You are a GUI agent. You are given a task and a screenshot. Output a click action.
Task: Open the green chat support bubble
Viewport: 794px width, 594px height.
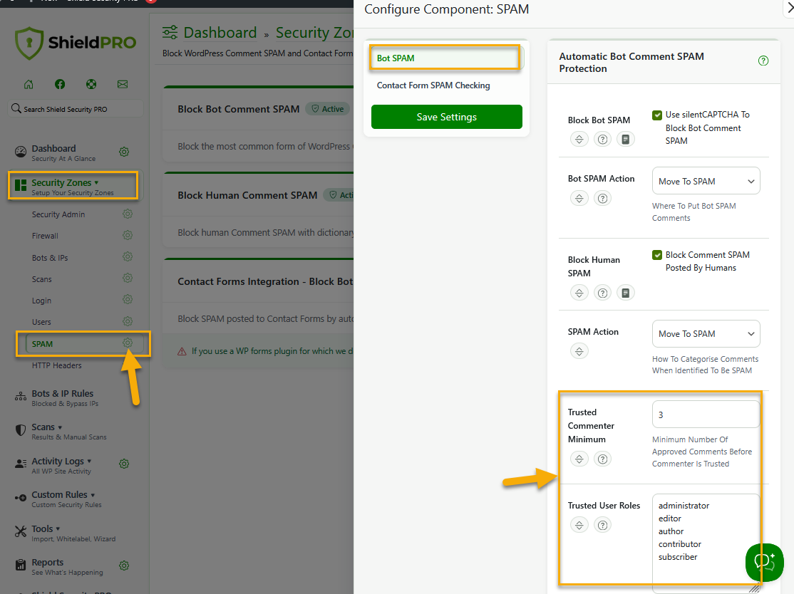(x=765, y=562)
